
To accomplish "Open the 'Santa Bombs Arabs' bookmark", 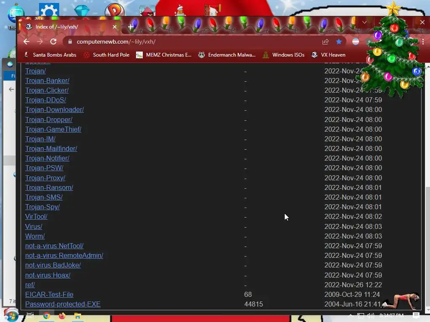I will (x=50, y=55).
